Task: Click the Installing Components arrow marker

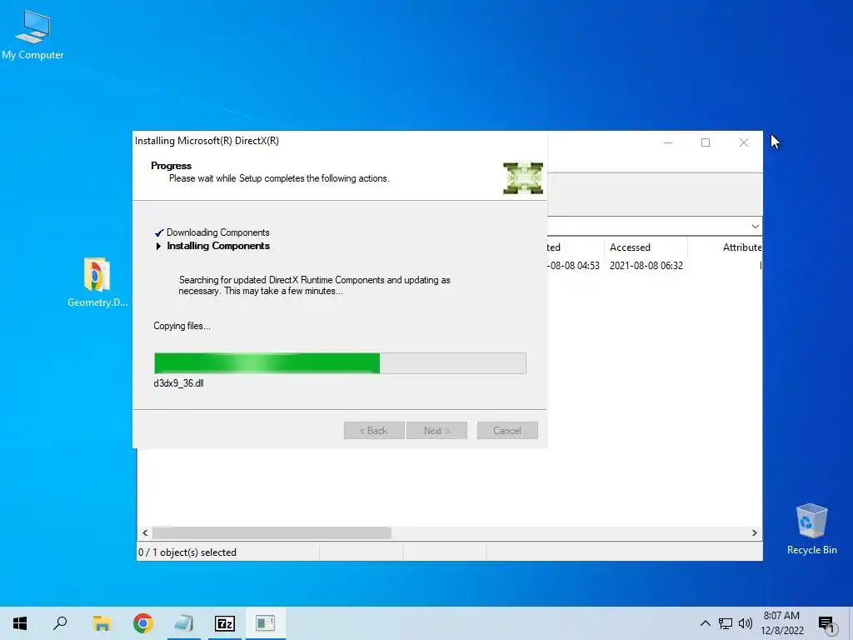Action: click(x=158, y=246)
